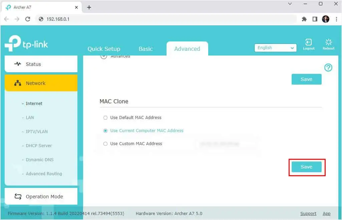Image resolution: width=342 pixels, height=220 pixels.
Task: Choose Use Custom MAC Address
Action: pos(105,144)
